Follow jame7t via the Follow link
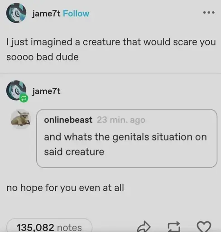This screenshot has height=232, width=221. click(x=76, y=14)
